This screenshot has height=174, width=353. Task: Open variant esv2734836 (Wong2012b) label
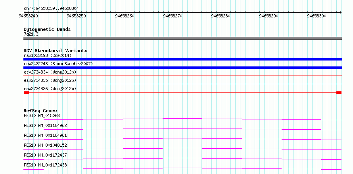click(50, 89)
